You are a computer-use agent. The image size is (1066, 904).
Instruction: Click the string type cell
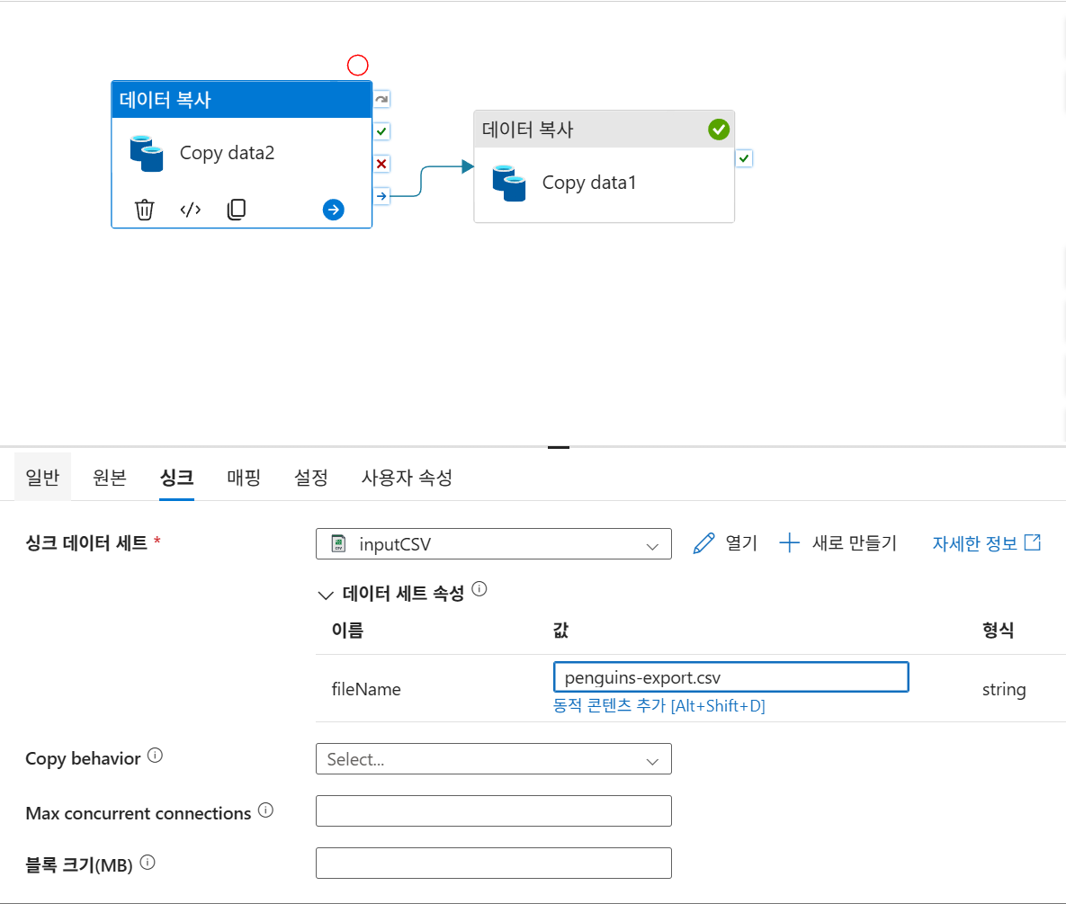pyautogui.click(x=1003, y=689)
